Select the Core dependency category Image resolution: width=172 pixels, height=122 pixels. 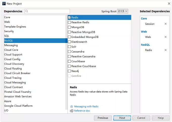point(35,17)
